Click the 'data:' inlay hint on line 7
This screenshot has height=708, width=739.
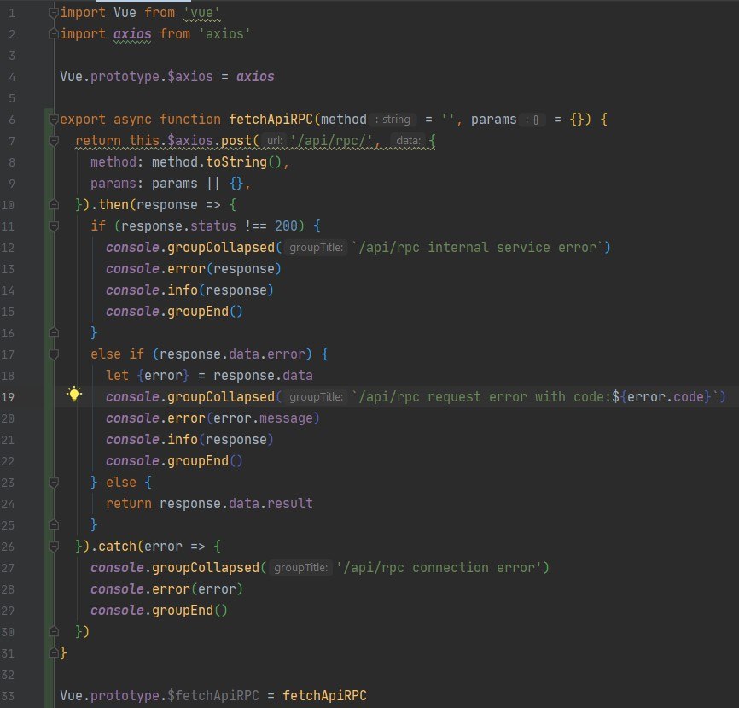pyautogui.click(x=408, y=141)
